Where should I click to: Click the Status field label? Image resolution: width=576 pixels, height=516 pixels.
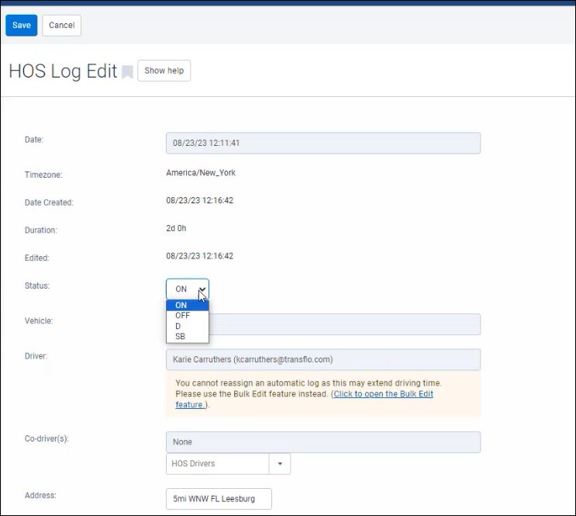tap(37, 286)
